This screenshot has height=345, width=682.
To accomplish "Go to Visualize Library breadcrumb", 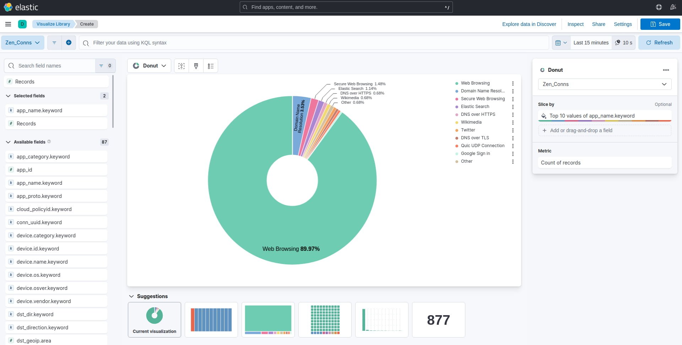I will click(53, 24).
